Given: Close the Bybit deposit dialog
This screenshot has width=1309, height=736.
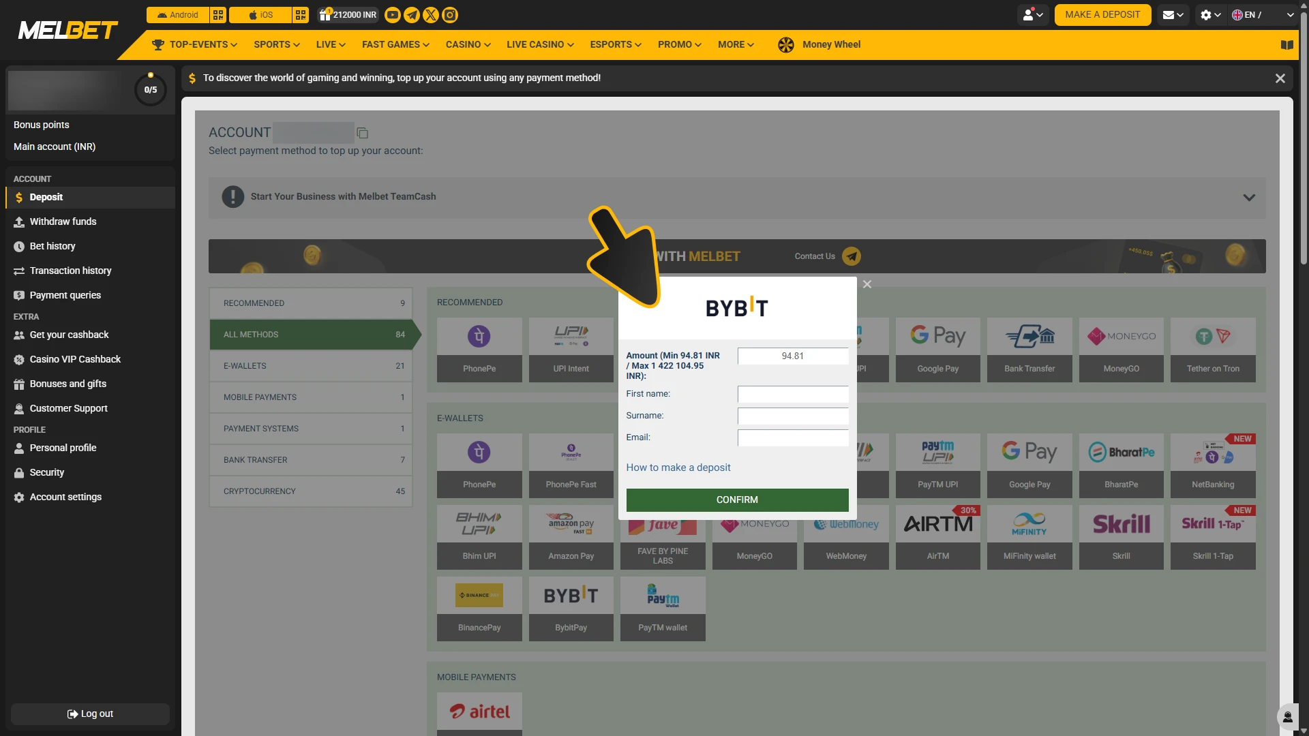Looking at the screenshot, I should (x=867, y=285).
